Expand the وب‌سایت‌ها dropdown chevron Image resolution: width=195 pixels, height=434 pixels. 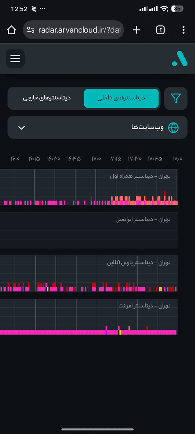pos(21,127)
